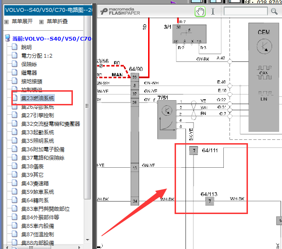
Task: Open 集27引擎控制 diagram
Action: (37, 115)
